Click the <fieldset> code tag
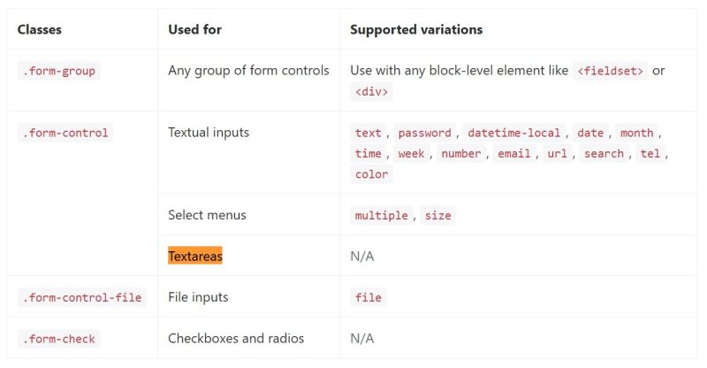The image size is (707, 368). 610,72
